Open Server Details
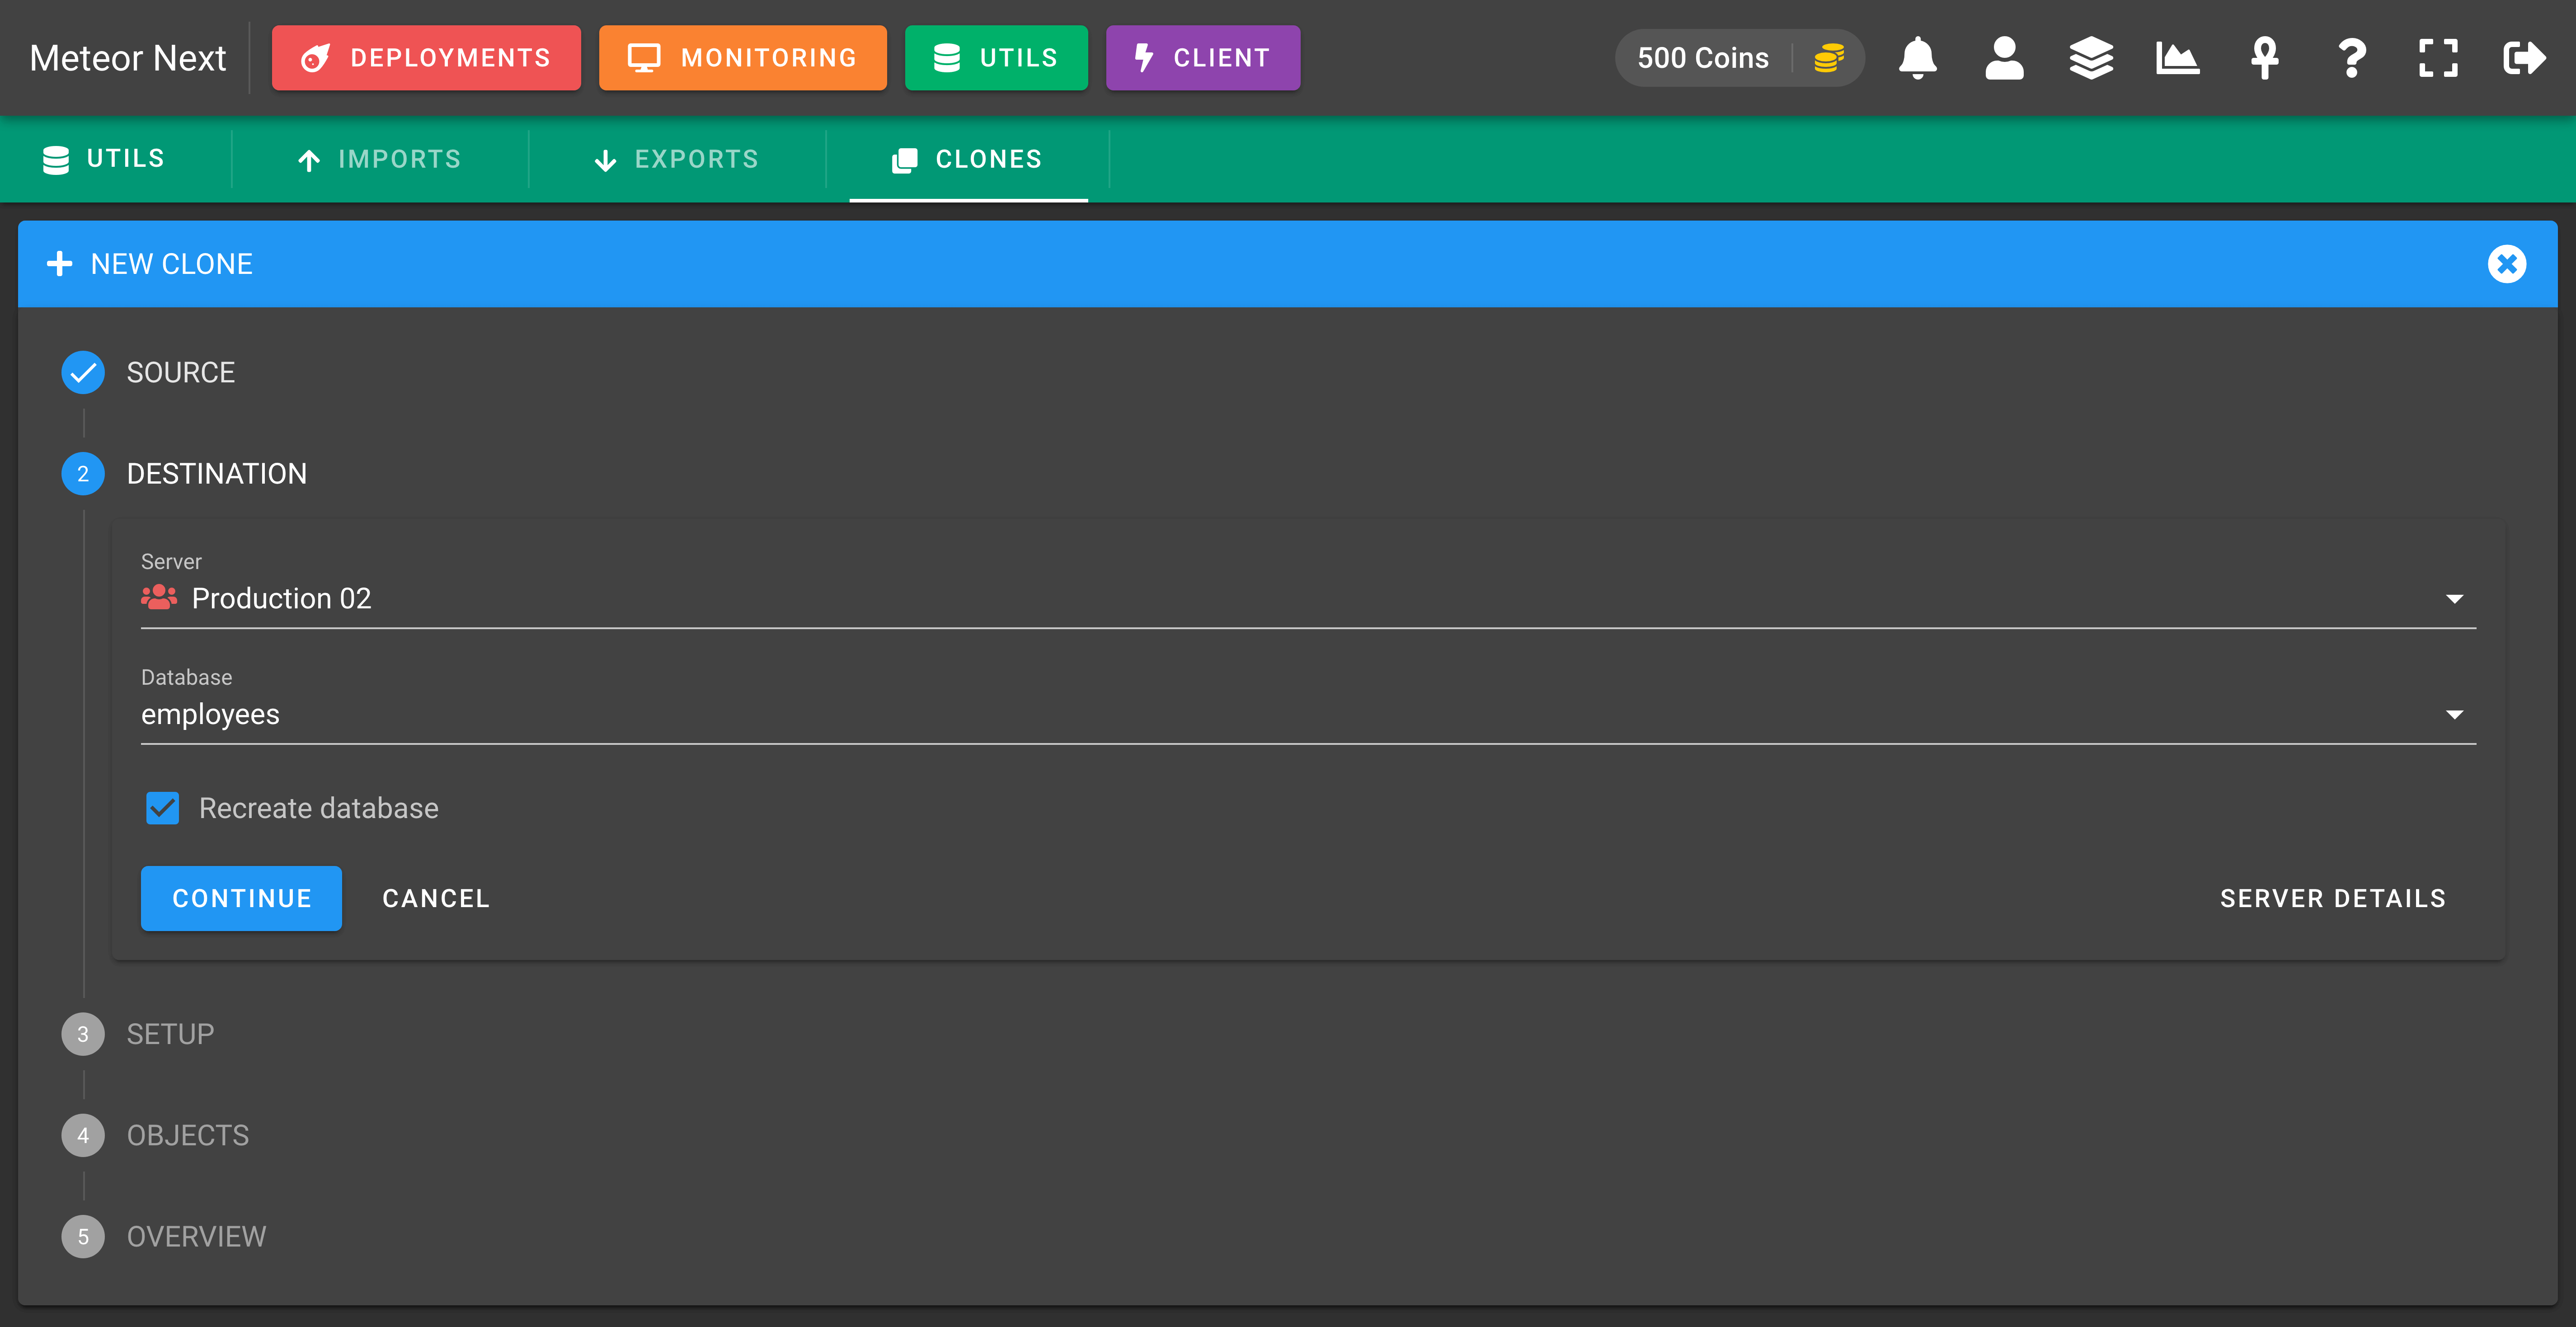Viewport: 2576px width, 1327px height. pyautogui.click(x=2333, y=898)
